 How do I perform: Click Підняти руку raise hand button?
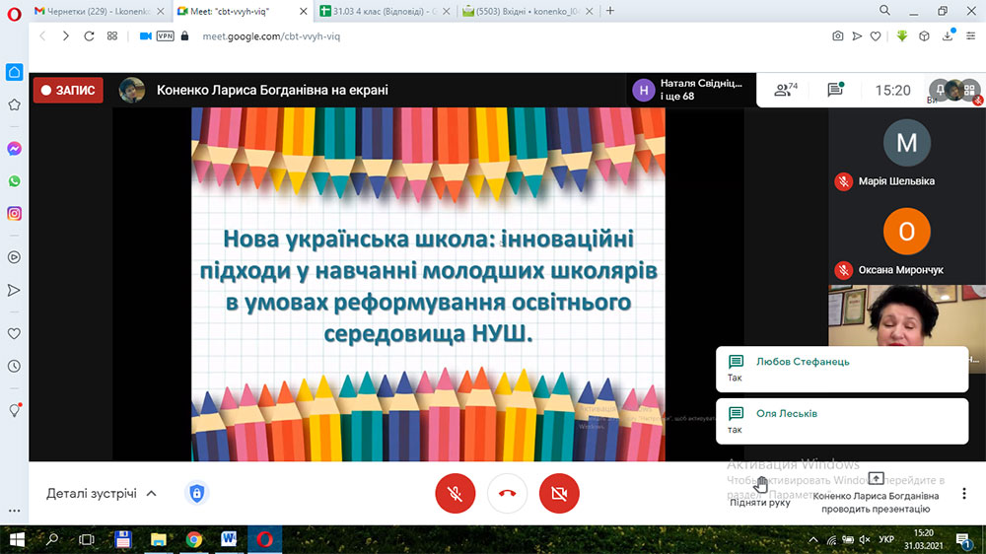(x=759, y=492)
